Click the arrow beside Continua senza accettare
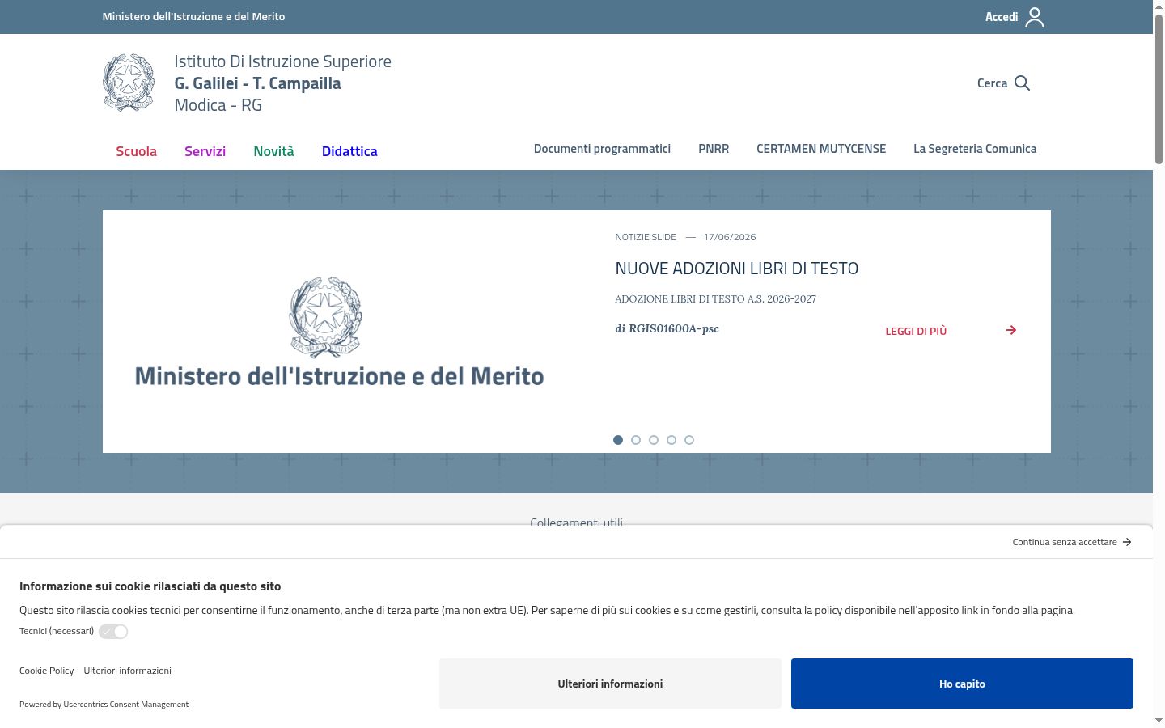The width and height of the screenshot is (1165, 728). click(1127, 542)
